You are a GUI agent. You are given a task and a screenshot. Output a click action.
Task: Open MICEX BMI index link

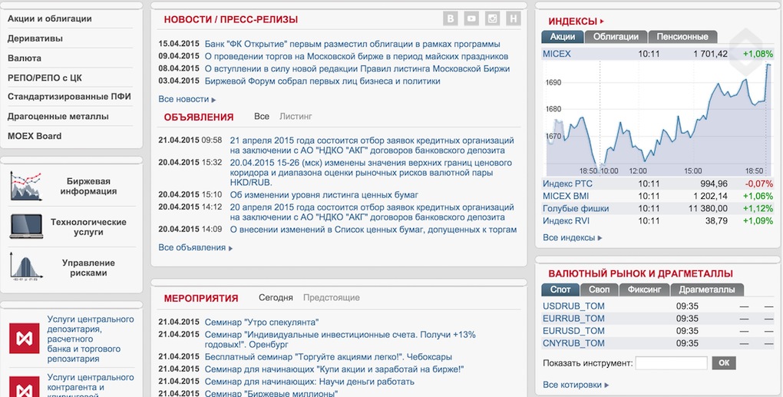pos(566,197)
